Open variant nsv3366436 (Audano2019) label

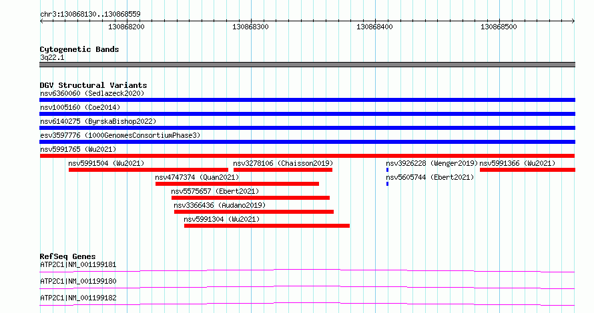(x=220, y=205)
